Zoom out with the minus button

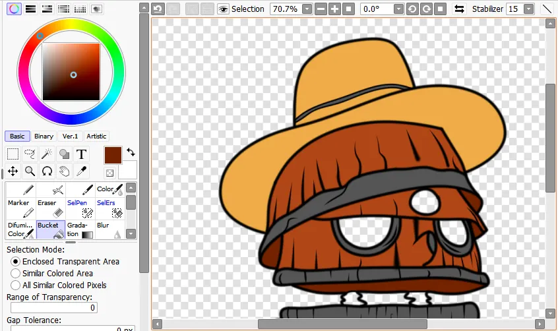(x=321, y=9)
